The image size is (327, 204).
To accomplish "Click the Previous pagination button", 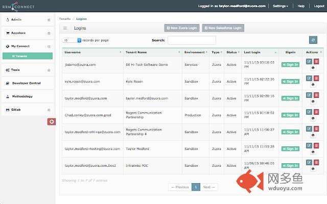I will [x=180, y=187].
